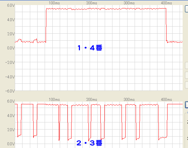Click the focused button beside lower graph

tap(186, 105)
